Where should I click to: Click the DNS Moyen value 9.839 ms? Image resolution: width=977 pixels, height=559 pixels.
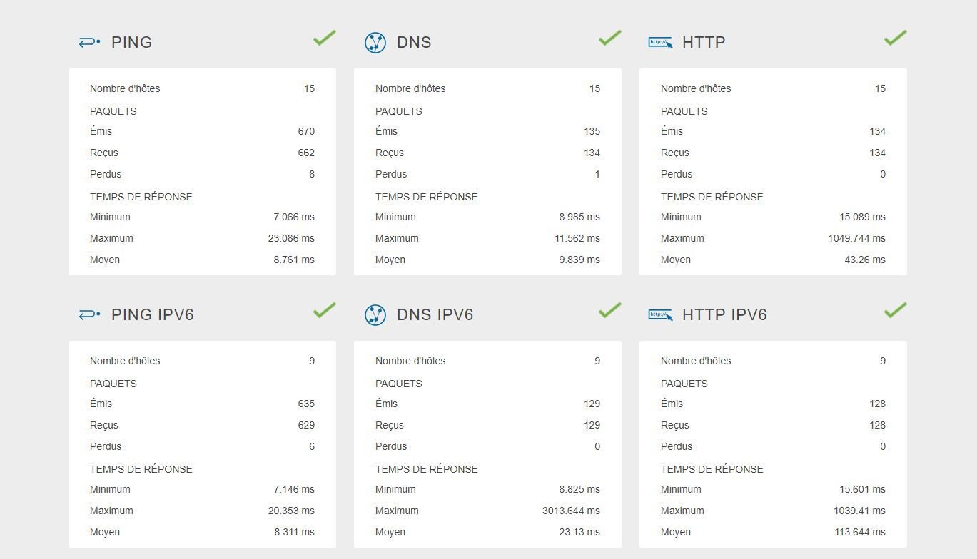click(579, 260)
